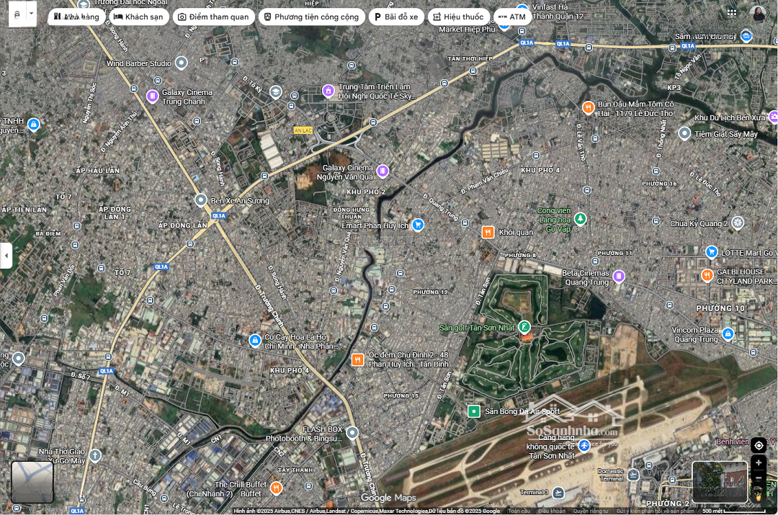Zoom in with the plus button
The width and height of the screenshot is (778, 515).
(758, 463)
